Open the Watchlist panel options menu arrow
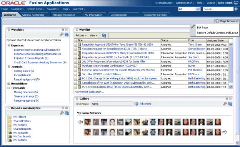Viewport: 240px width, 147px height. pyautogui.click(x=63, y=30)
